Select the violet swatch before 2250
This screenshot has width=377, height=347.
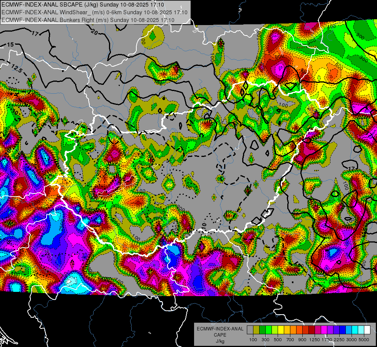click(x=336, y=330)
